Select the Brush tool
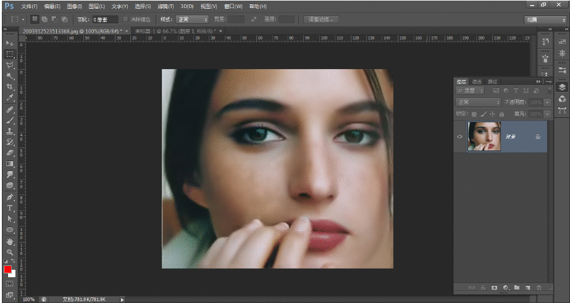The height and width of the screenshot is (303, 570). tap(10, 120)
